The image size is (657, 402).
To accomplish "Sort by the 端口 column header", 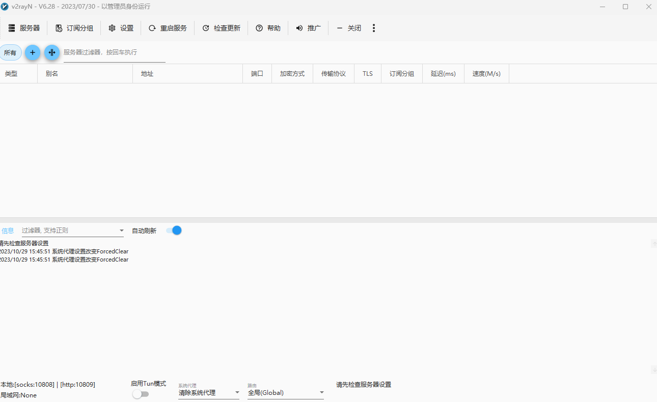I will 257,74.
